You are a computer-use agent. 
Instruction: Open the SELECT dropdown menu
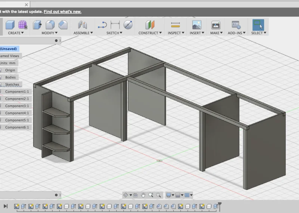[259, 33]
